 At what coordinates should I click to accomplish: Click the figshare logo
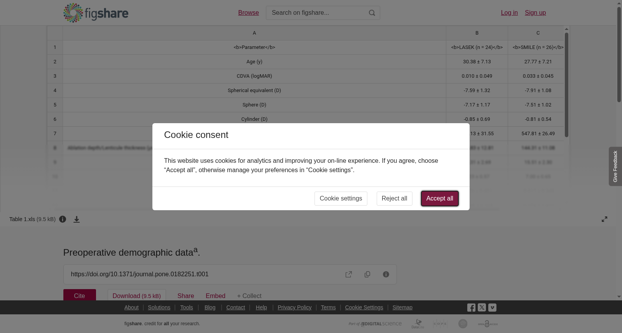pyautogui.click(x=96, y=13)
